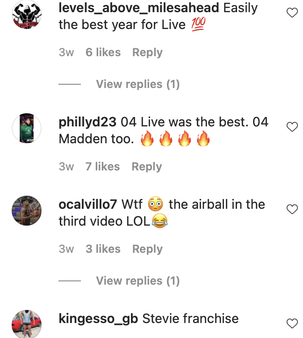View the 6 likes list
Viewport: 303px width, 338px height.
(103, 52)
